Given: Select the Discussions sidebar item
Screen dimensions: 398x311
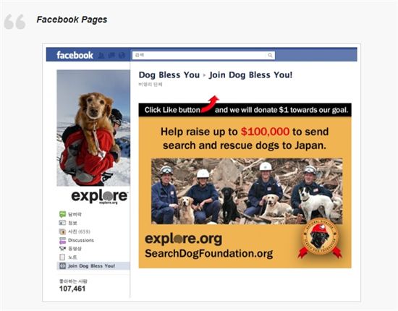Looking at the screenshot, I should [x=77, y=240].
